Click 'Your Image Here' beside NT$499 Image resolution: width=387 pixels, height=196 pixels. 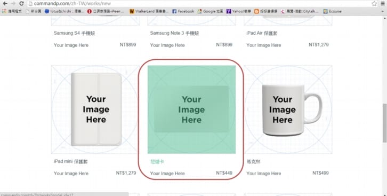tap(263, 174)
